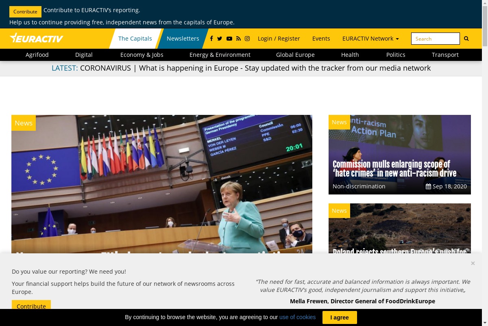Open the Poland rejects southern Europe article image

pos(400,228)
